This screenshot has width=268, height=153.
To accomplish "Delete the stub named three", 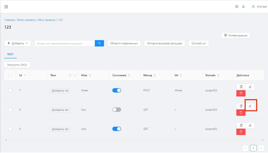I will 241,93.
